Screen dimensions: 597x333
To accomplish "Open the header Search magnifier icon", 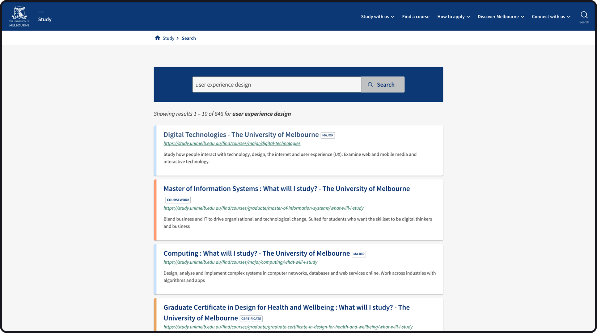I will 584,17.
